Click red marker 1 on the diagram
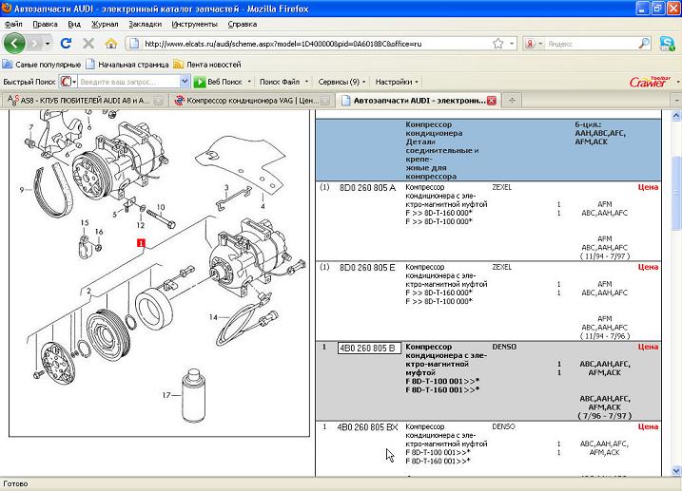This screenshot has height=491, width=682. tap(141, 244)
